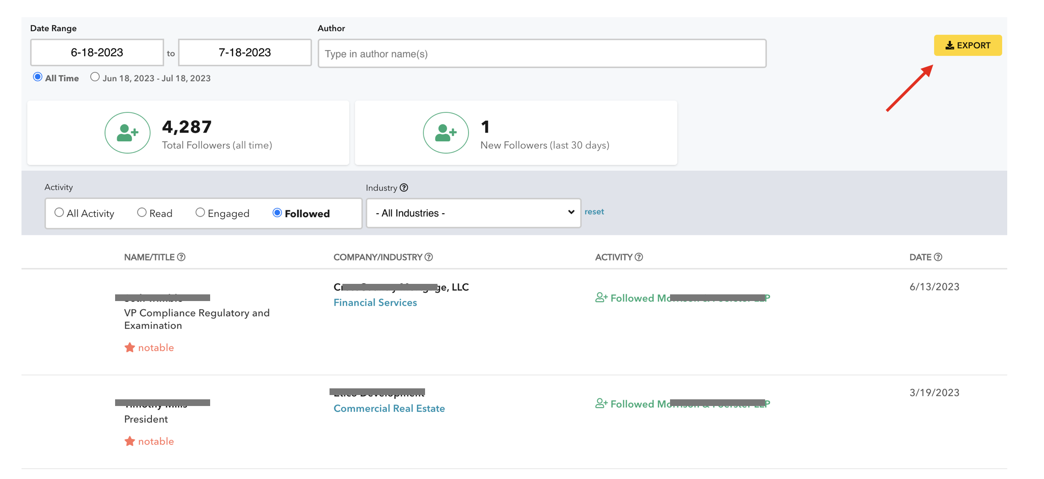Click the New Followers person-plus icon

[446, 133]
